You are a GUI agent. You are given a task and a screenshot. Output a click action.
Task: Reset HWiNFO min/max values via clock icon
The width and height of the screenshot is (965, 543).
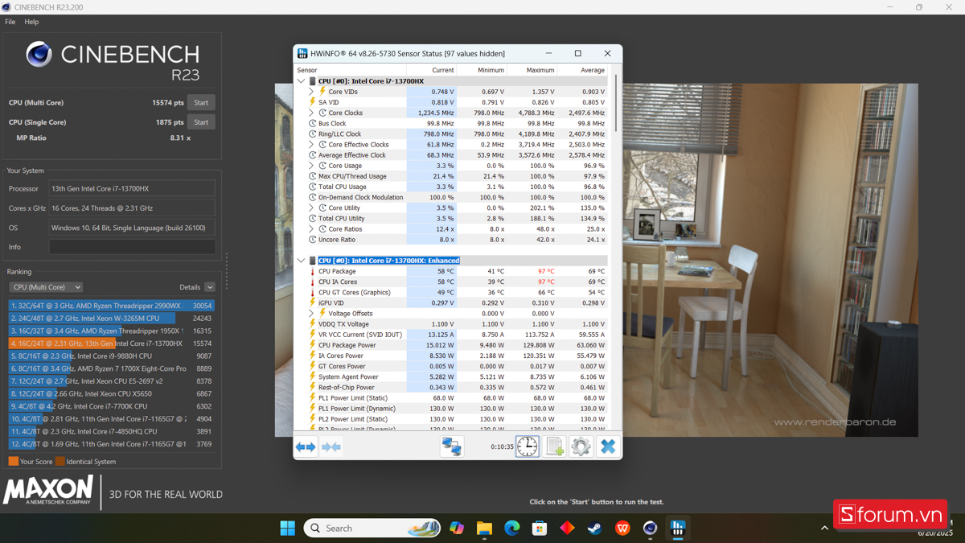coord(528,446)
